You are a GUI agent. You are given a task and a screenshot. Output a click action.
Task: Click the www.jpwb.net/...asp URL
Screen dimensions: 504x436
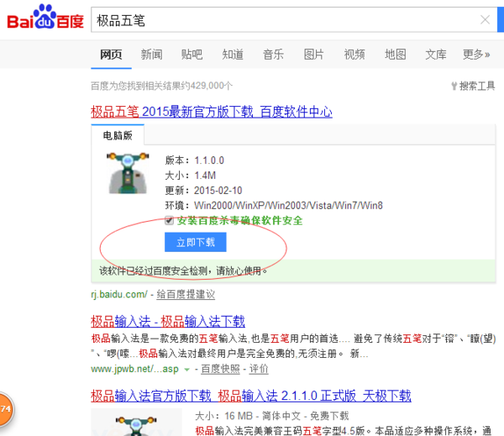[x=134, y=369]
